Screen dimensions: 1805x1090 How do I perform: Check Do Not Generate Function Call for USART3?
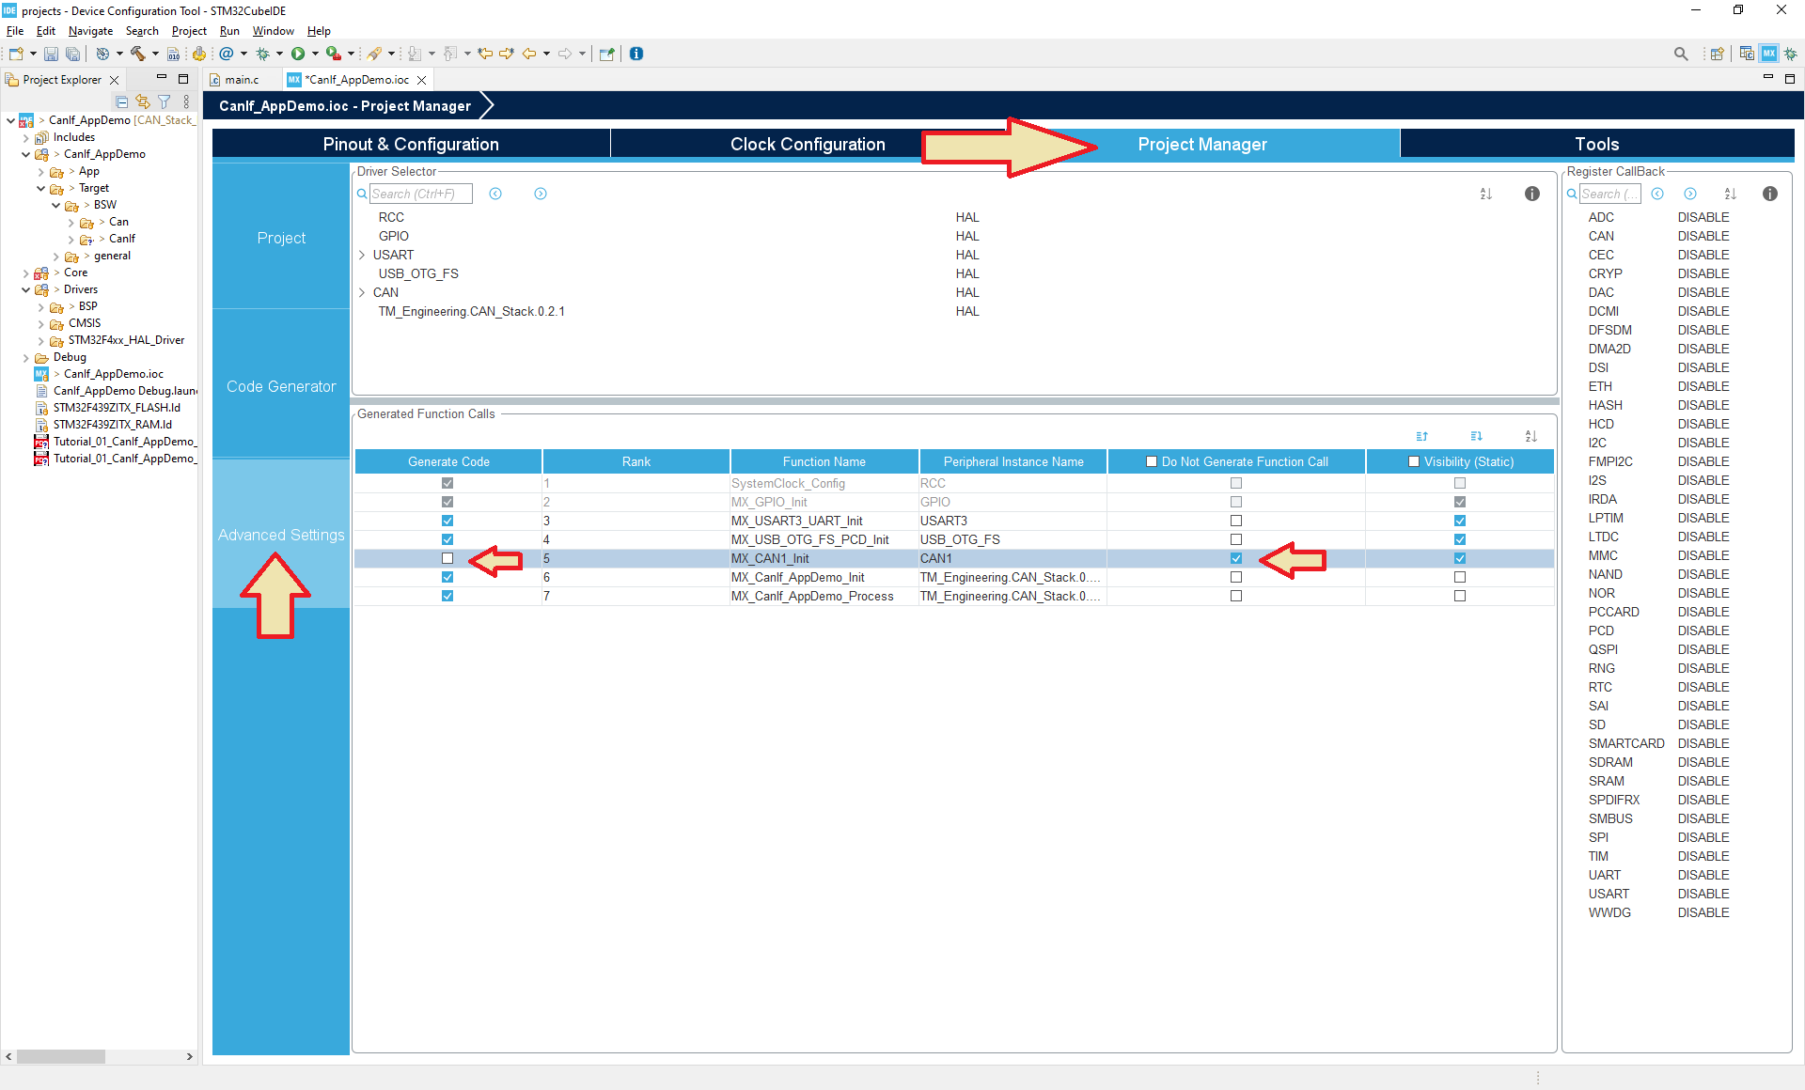coord(1236,521)
